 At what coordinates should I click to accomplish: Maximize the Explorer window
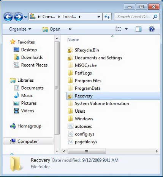tap(141, 6)
